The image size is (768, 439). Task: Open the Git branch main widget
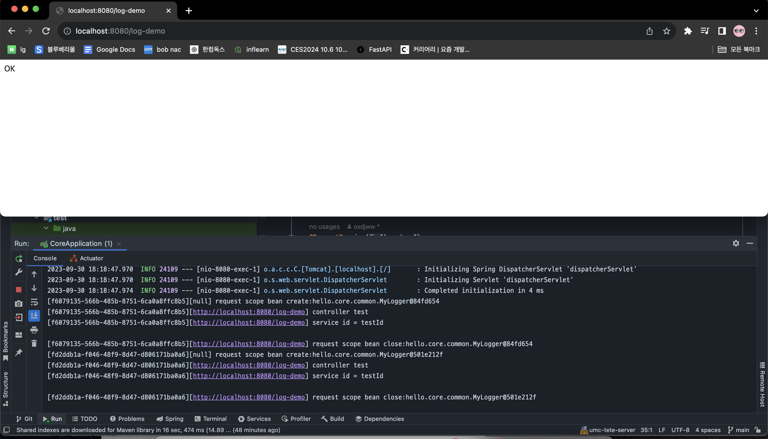pyautogui.click(x=739, y=430)
